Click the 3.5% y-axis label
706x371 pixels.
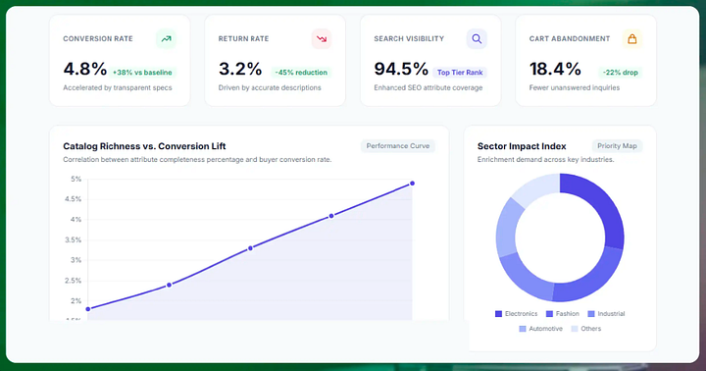coord(73,239)
